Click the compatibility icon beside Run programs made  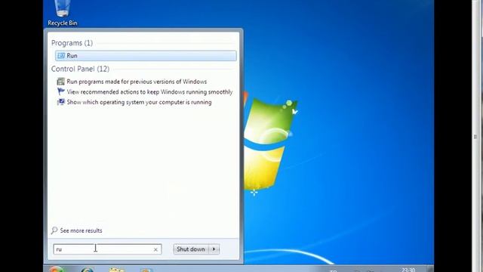60,82
